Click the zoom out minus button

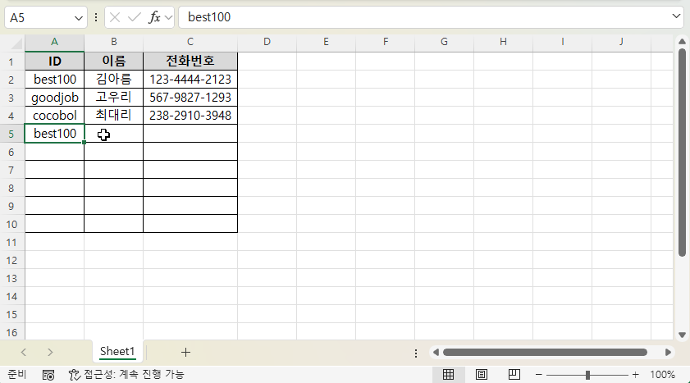[x=538, y=375]
